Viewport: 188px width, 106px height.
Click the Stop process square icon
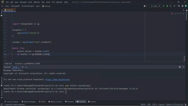pyautogui.click(x=174, y=6)
